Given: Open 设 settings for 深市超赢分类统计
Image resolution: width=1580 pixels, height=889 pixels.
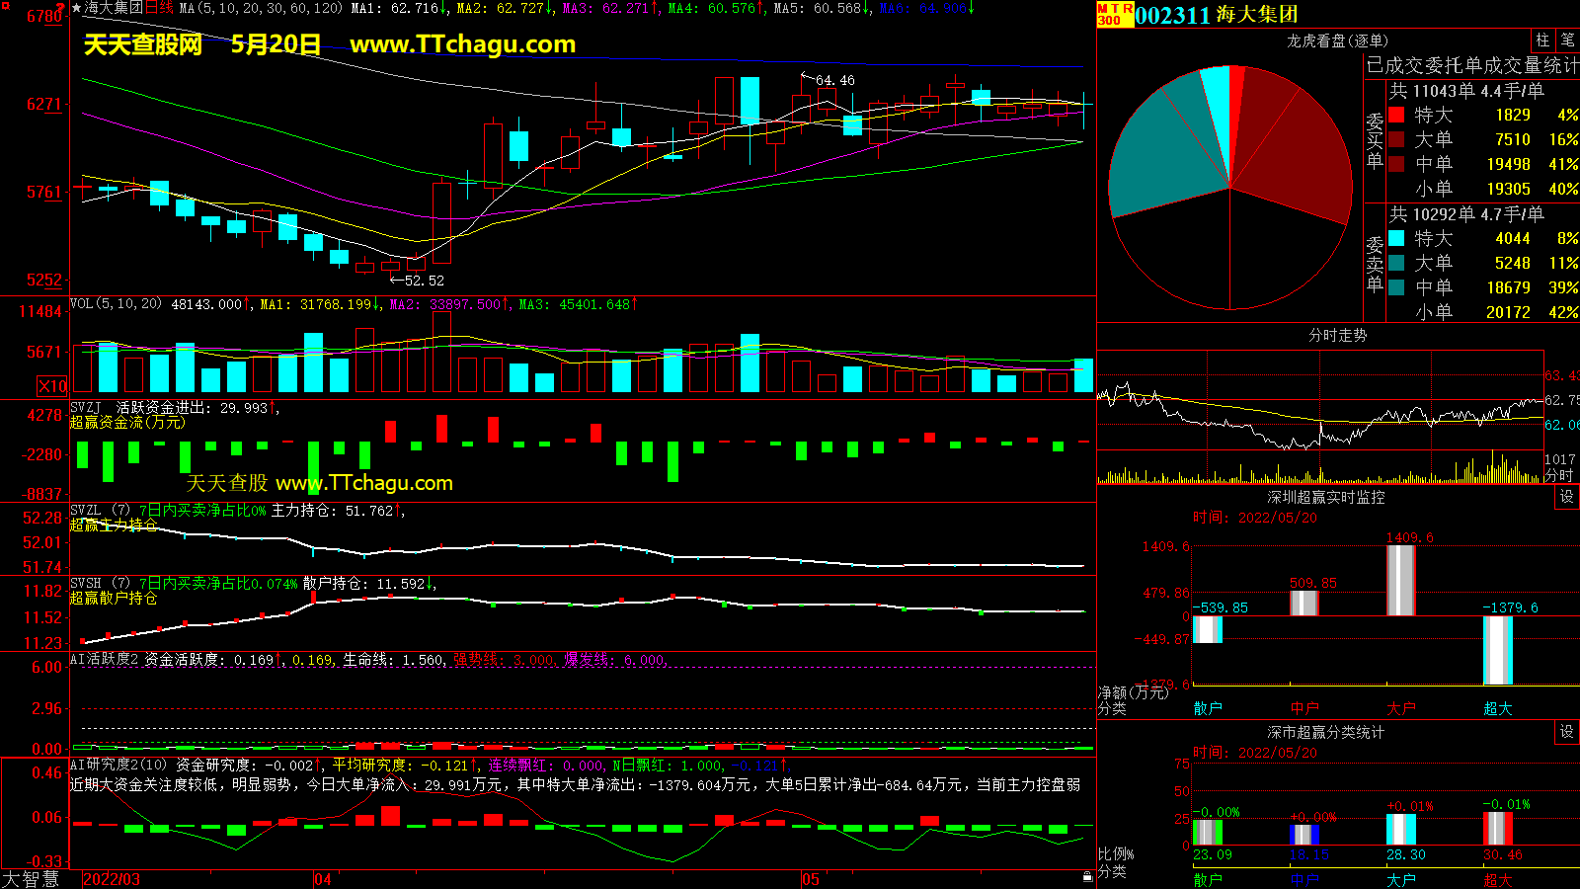Looking at the screenshot, I should (x=1567, y=732).
